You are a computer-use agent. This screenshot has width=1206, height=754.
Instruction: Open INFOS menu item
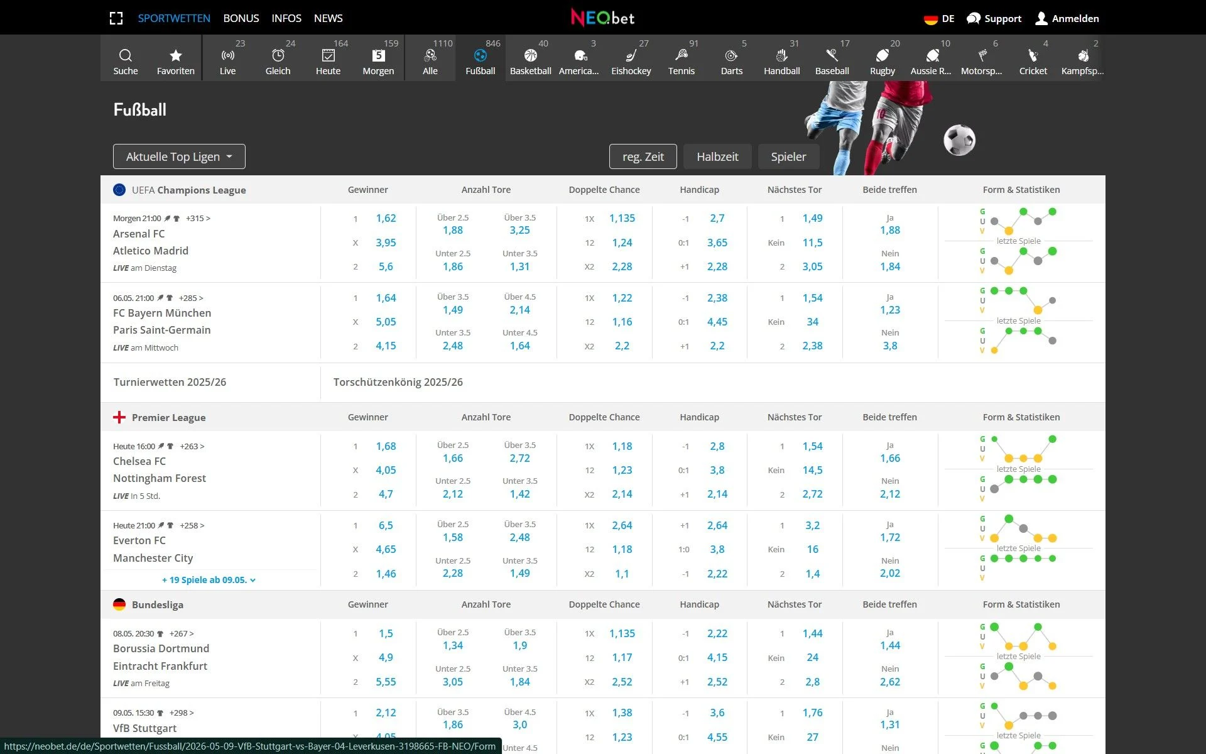point(286,18)
